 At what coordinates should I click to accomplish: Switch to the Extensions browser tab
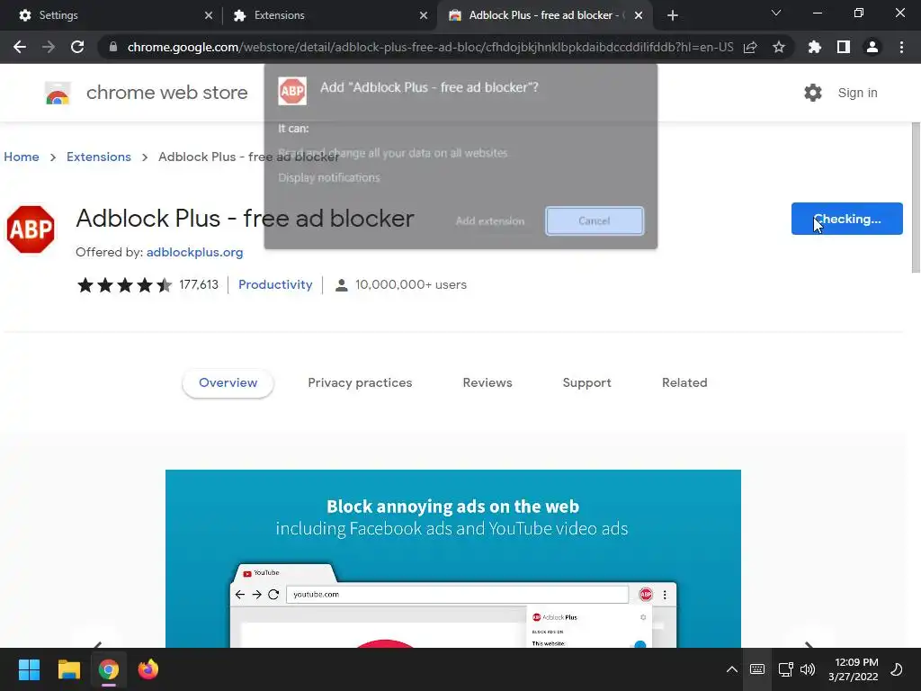click(x=329, y=15)
